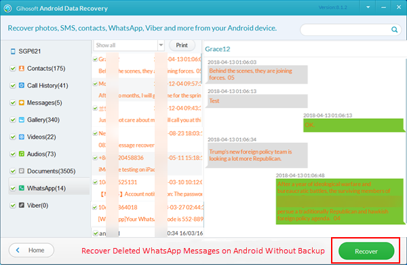Uncheck the Contacts(175) checkbox
This screenshot has width=407, height=265.
pos(12,69)
